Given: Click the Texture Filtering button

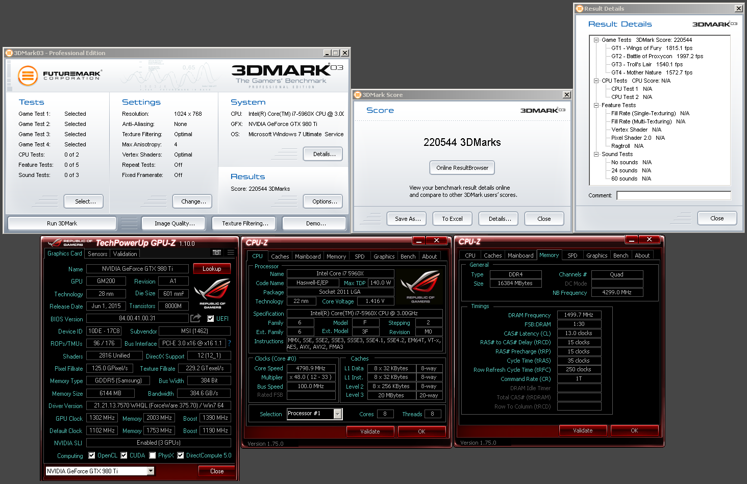Looking at the screenshot, I should click(x=245, y=223).
